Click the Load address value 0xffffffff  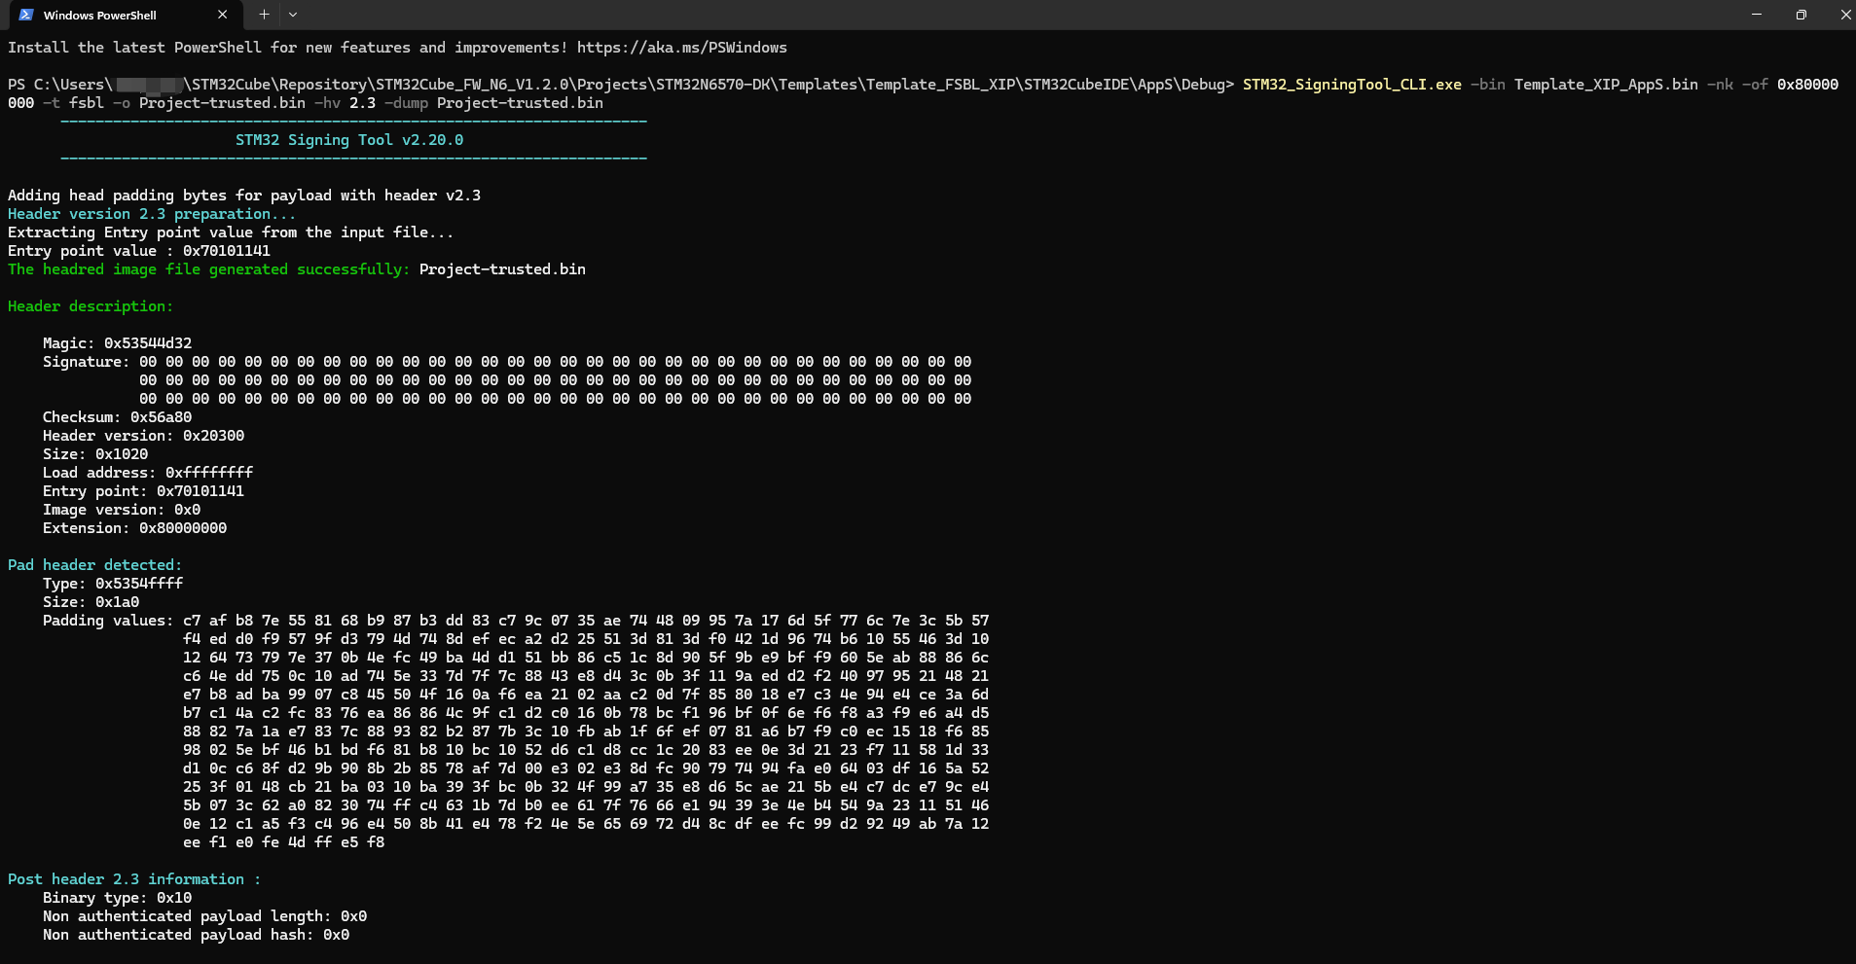pos(209,473)
